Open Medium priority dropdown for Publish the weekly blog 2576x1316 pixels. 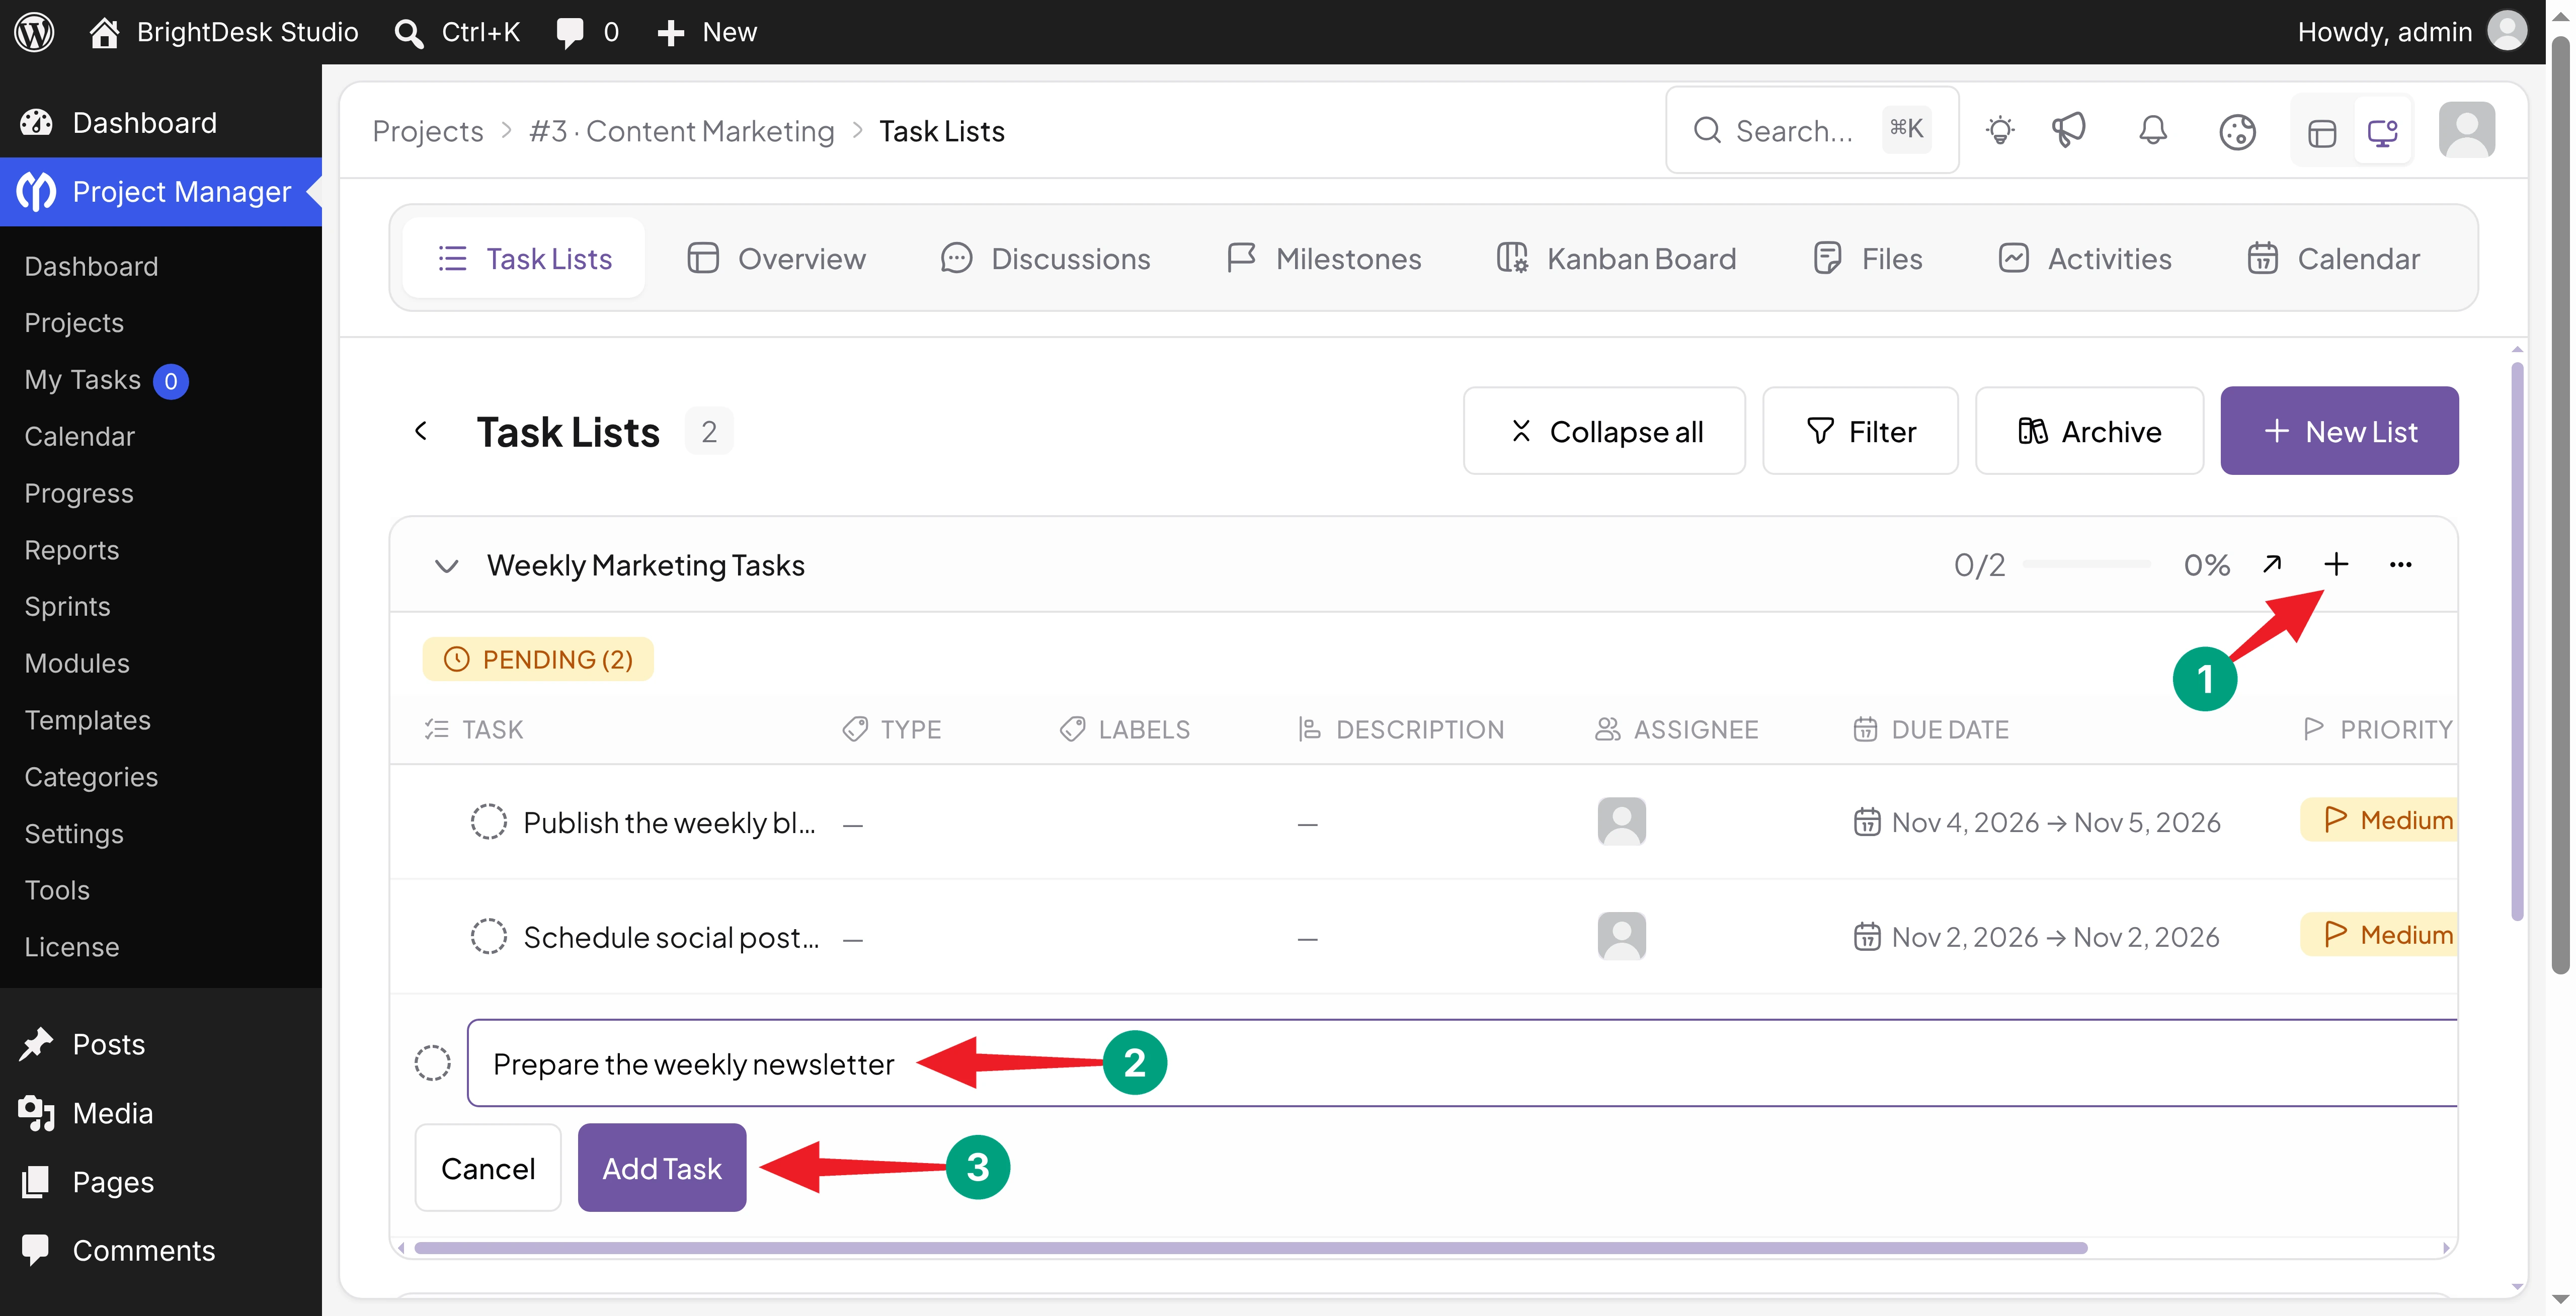[x=2379, y=820]
